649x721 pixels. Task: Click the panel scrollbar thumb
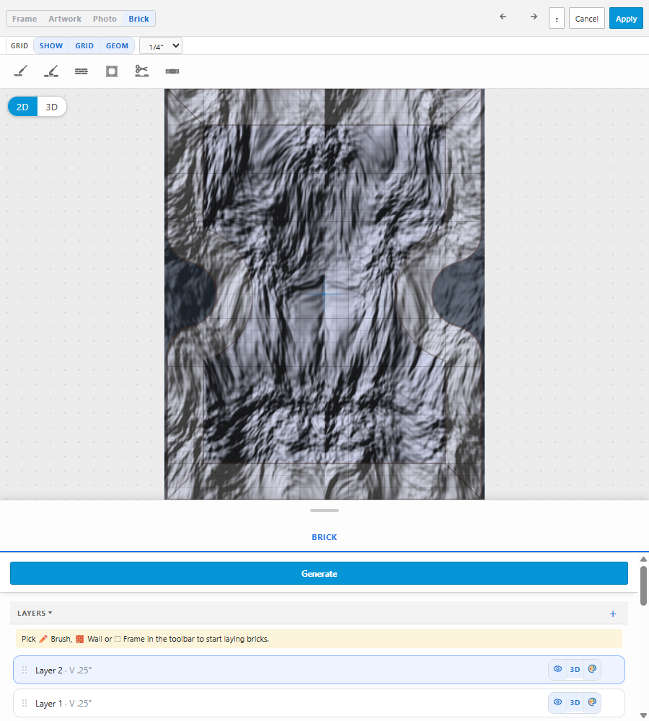tap(643, 585)
